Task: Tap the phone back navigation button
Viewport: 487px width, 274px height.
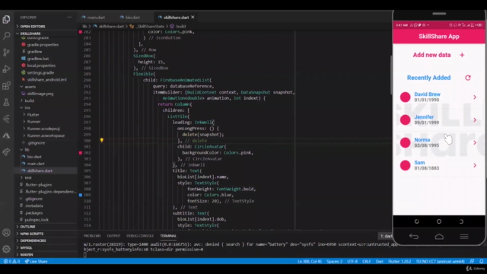Action: click(x=414, y=237)
